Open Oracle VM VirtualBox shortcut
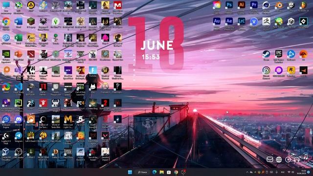The image size is (313, 176). [6, 152]
